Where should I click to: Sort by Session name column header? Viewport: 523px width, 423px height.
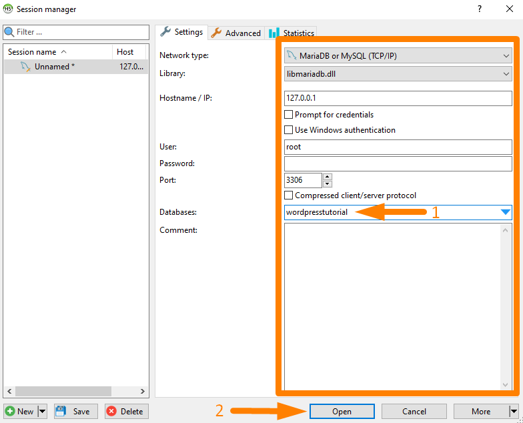[x=58, y=52]
